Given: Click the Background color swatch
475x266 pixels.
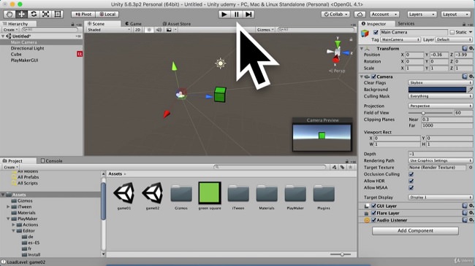Looking at the screenshot, I should tap(437, 90).
